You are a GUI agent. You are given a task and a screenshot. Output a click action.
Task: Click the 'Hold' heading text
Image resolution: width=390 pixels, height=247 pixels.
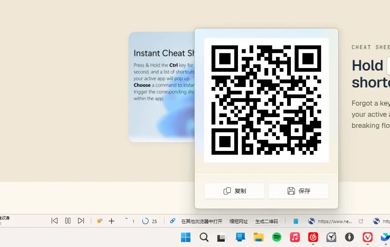coord(367,66)
